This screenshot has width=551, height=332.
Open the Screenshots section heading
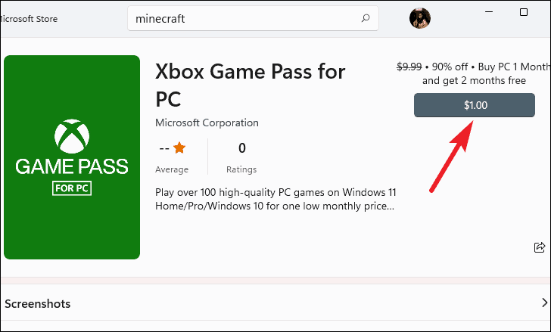[x=38, y=303]
